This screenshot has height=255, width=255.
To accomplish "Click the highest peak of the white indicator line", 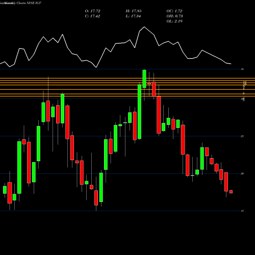I will 144,27.
